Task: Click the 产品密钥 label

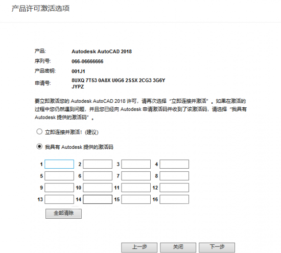Action: [45, 71]
